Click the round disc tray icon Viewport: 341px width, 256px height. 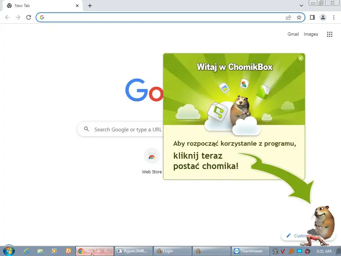click(307, 251)
